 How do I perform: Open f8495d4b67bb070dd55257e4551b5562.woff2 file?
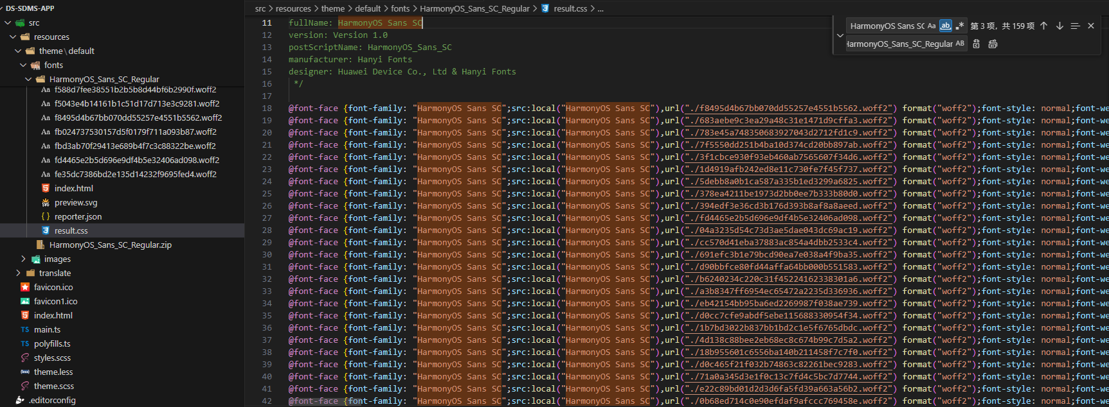138,117
